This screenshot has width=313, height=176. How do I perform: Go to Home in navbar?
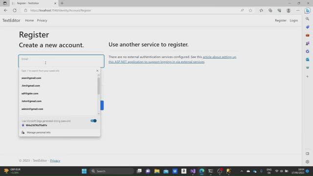29,21
